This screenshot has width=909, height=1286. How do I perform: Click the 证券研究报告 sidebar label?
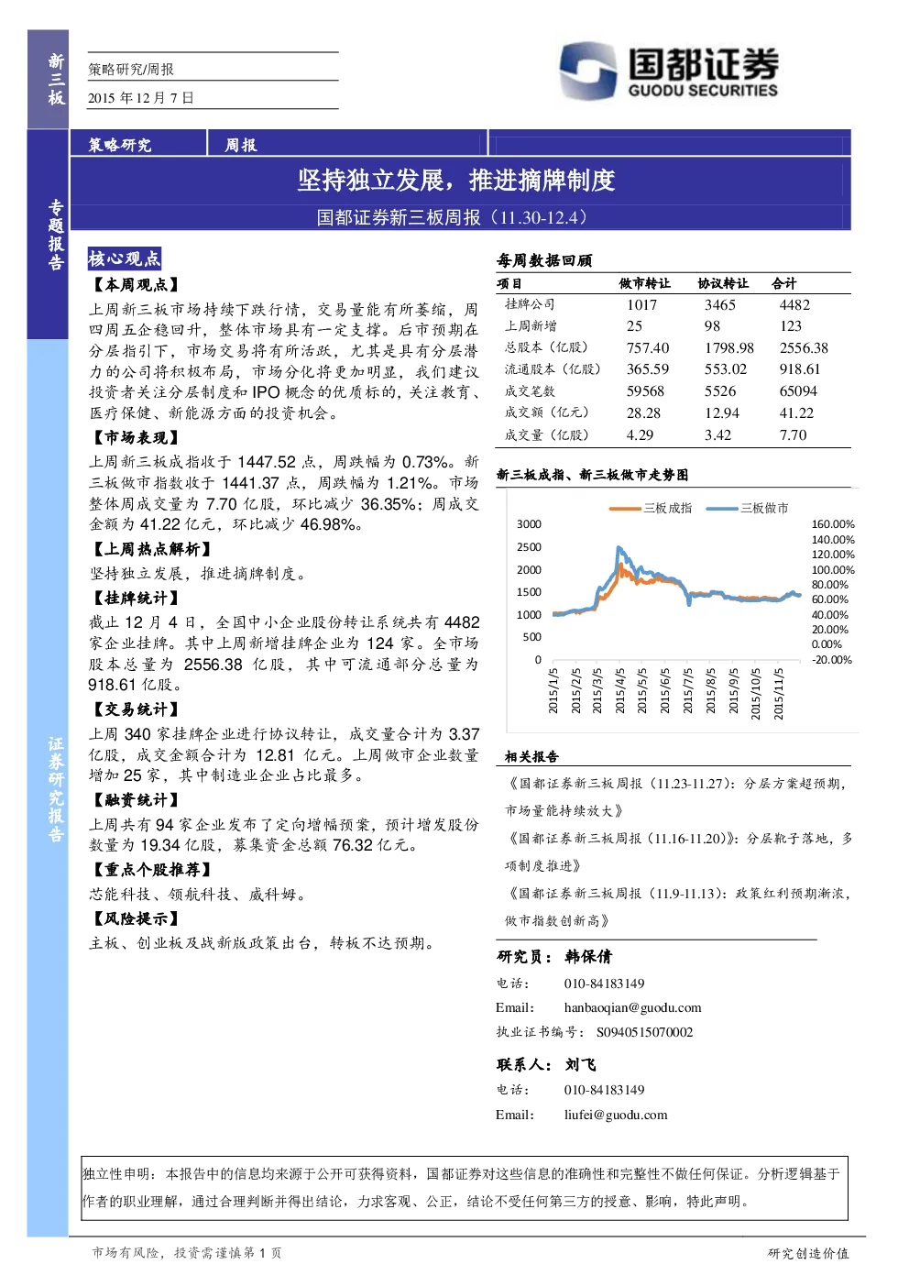click(x=56, y=789)
